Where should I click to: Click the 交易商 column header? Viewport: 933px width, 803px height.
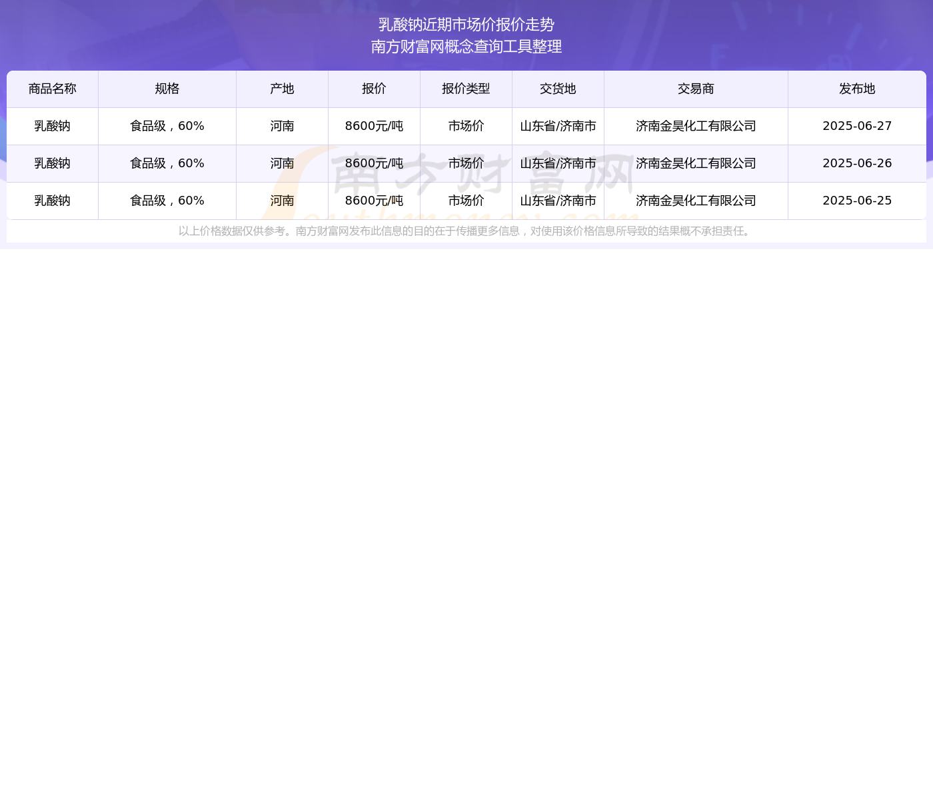[696, 89]
